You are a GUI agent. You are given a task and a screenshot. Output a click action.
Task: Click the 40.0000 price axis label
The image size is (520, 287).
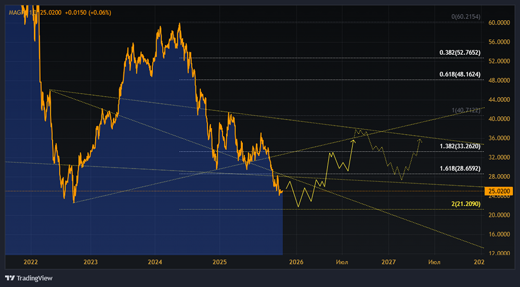coord(499,119)
